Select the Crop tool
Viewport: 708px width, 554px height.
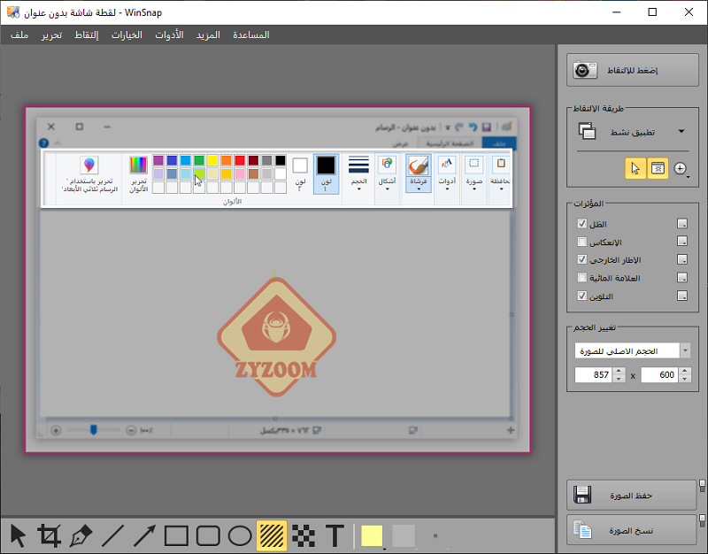[50, 536]
